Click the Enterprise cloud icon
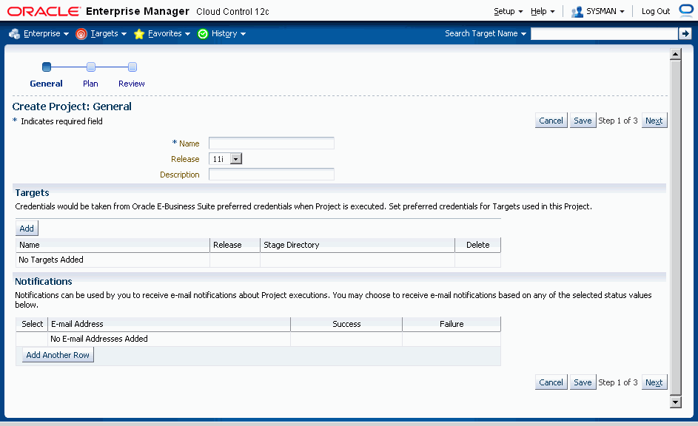 [x=14, y=34]
